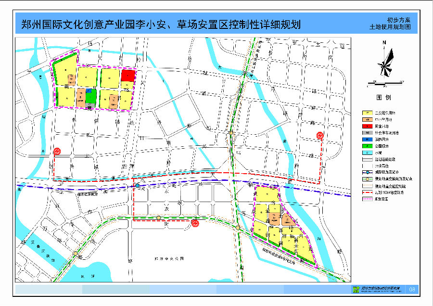Click the 初步方案 土地使用规划图 label
This screenshot has height=306, width=433.
[395, 22]
